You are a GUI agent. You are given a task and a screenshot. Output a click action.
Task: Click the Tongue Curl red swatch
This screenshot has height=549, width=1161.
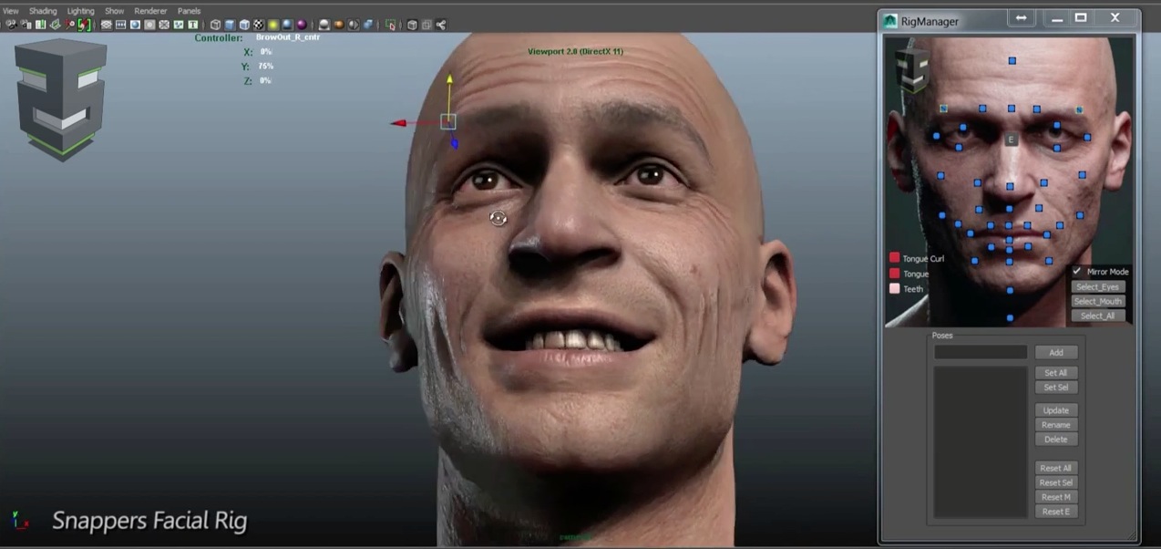coord(895,258)
